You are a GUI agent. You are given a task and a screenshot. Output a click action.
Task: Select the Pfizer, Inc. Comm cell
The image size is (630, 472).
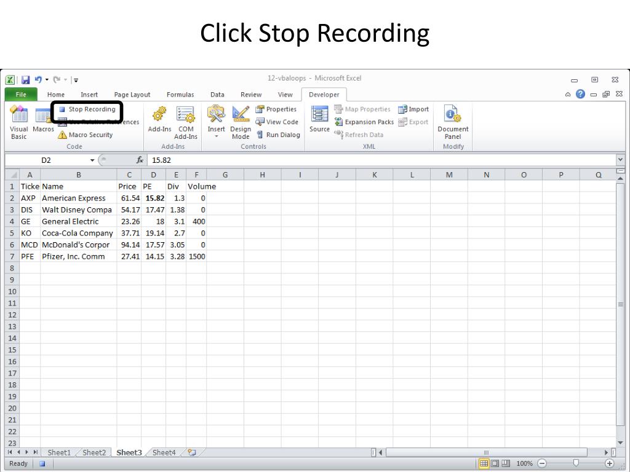pos(79,256)
